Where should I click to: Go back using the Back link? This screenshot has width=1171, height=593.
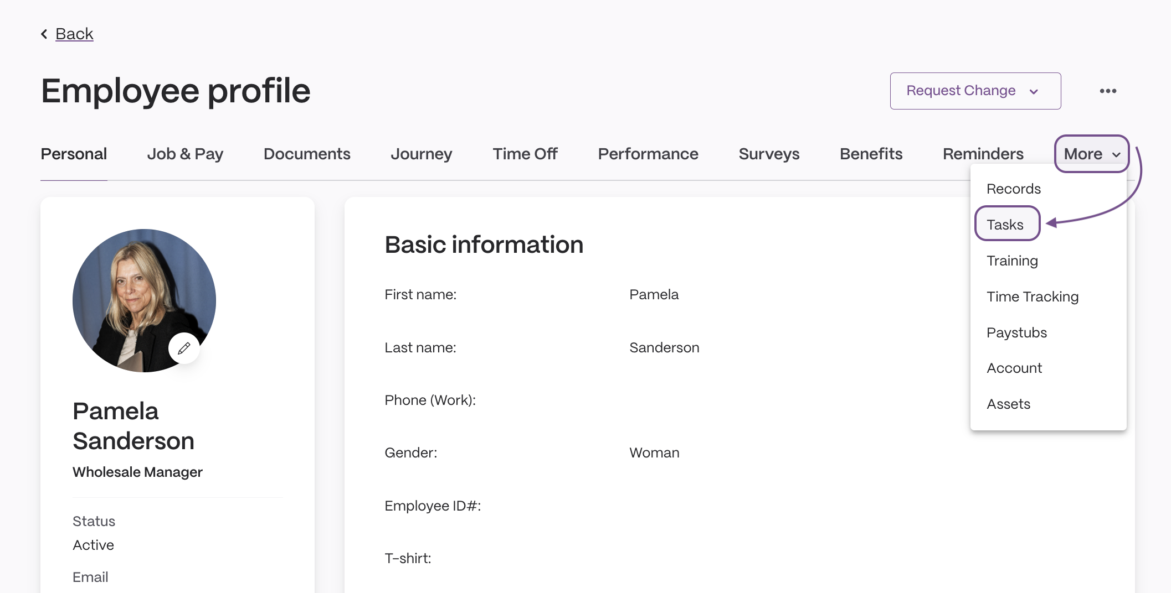[74, 34]
